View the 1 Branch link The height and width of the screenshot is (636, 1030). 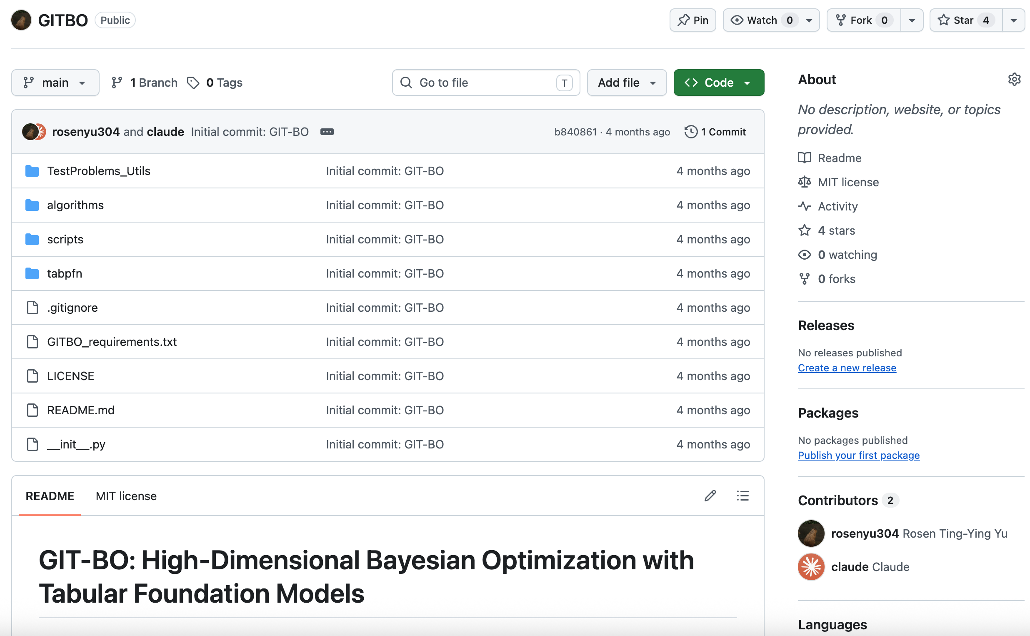(x=144, y=83)
